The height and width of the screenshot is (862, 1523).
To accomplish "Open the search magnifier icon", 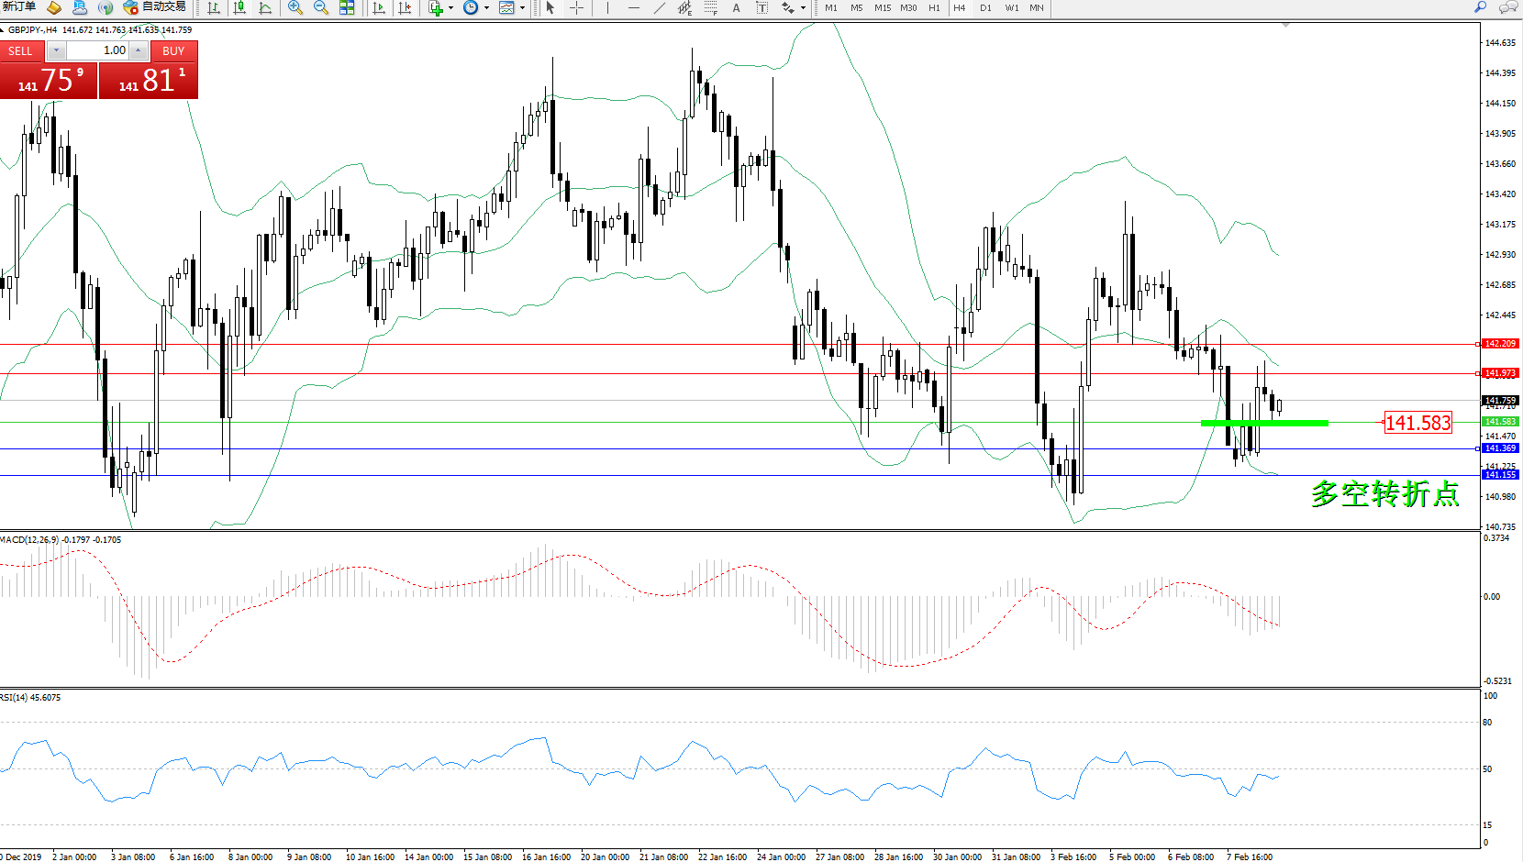I will coord(1480,7).
